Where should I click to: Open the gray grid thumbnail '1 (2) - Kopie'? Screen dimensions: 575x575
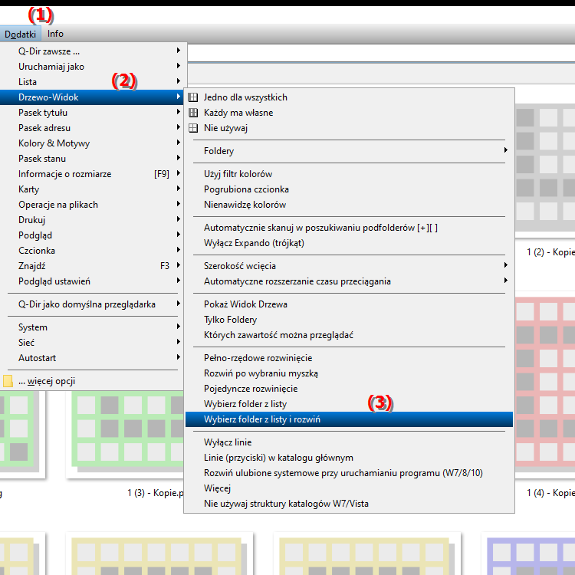pos(545,167)
